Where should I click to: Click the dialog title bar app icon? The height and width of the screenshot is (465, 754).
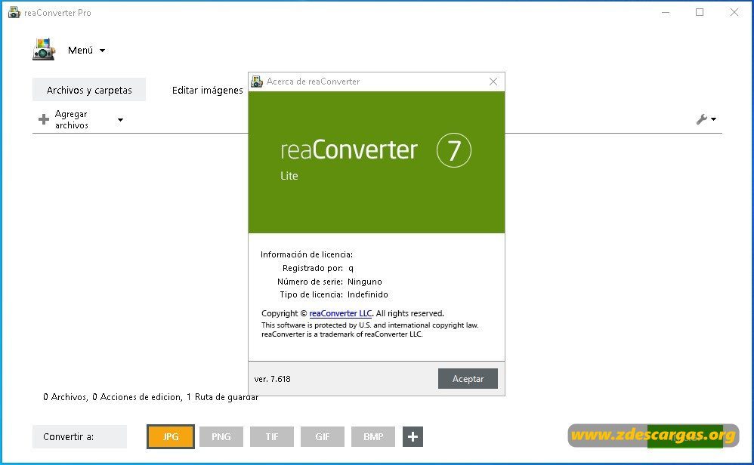(x=258, y=82)
